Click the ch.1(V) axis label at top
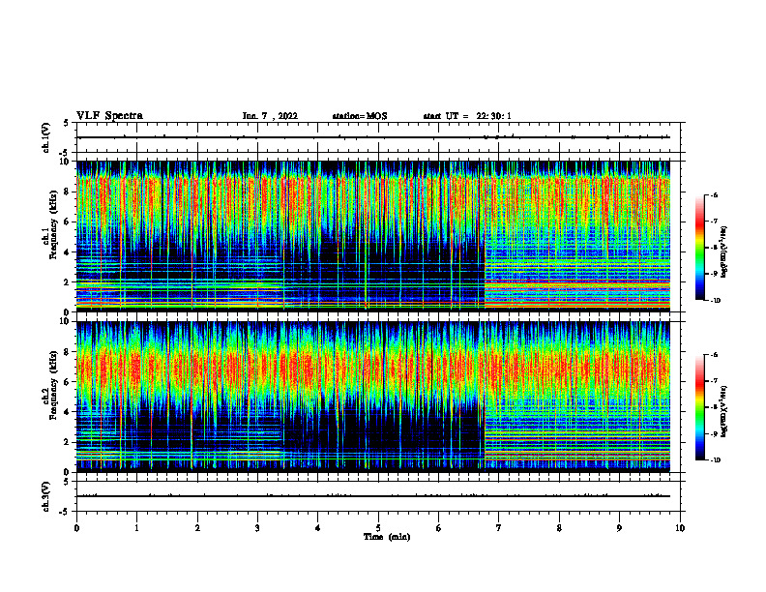This screenshot has height=592, width=766. (46, 137)
